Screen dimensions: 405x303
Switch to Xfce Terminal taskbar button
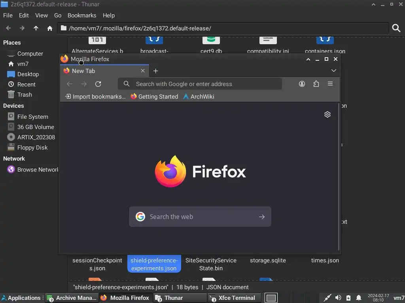tap(234, 298)
